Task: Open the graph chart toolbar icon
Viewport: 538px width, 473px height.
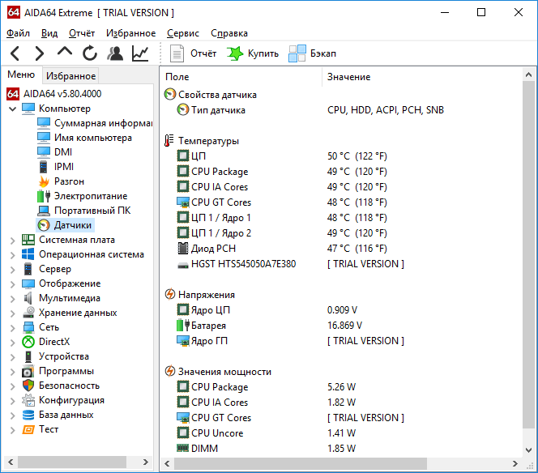Action: click(x=140, y=53)
